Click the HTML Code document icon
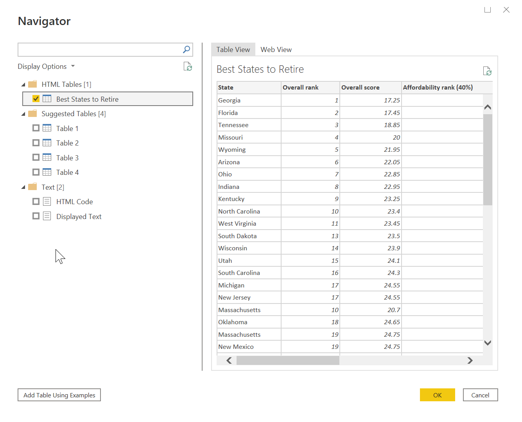 (47, 201)
